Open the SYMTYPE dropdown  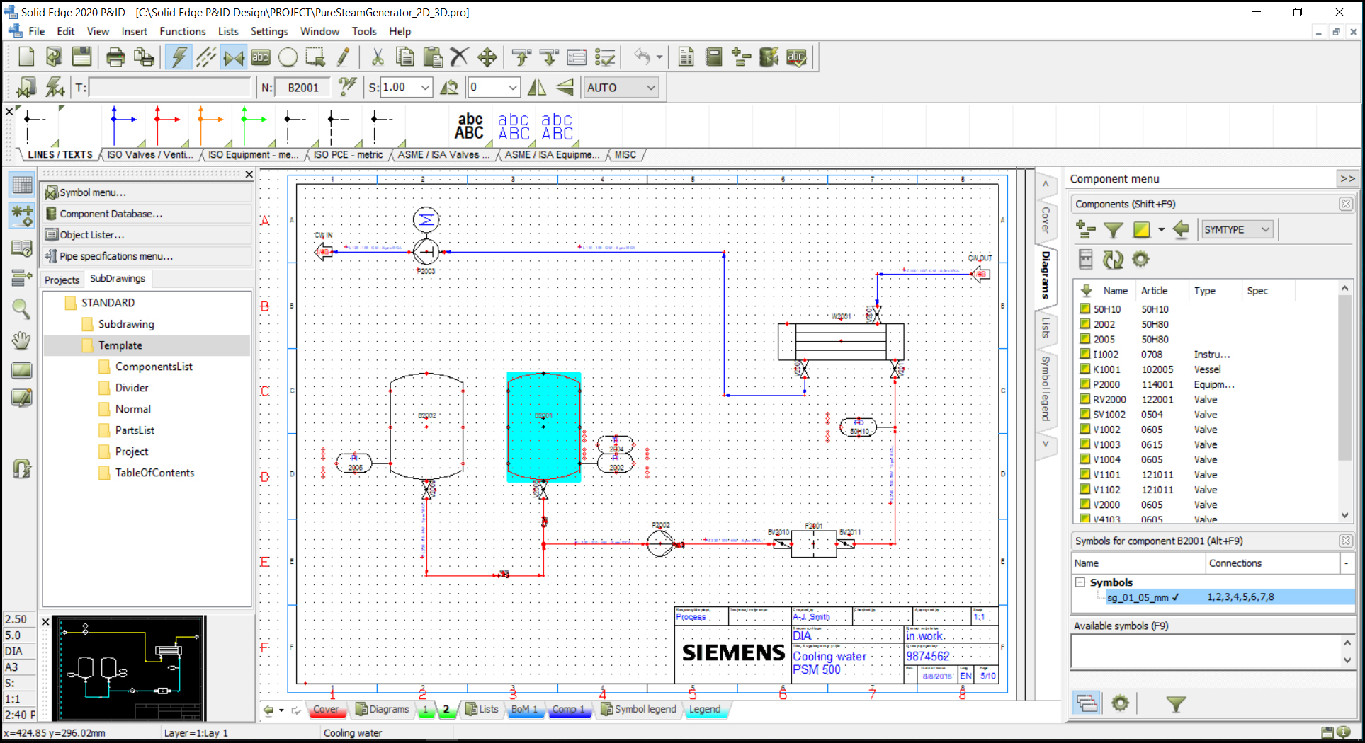click(x=1237, y=229)
